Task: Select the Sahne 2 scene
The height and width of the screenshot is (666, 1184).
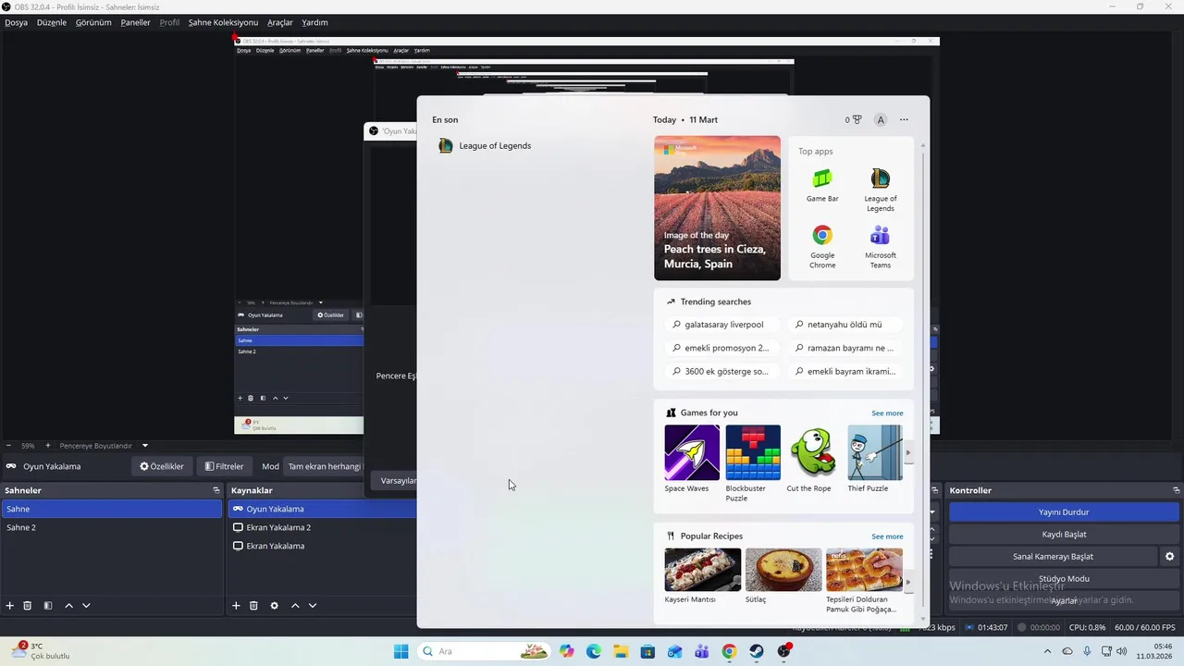Action: [x=111, y=527]
